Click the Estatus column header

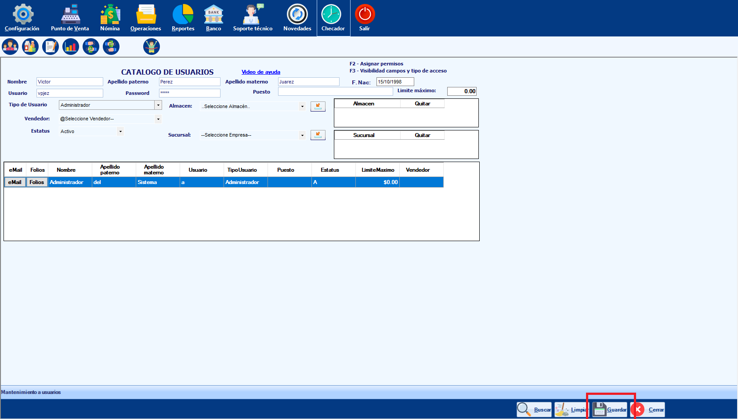click(333, 170)
